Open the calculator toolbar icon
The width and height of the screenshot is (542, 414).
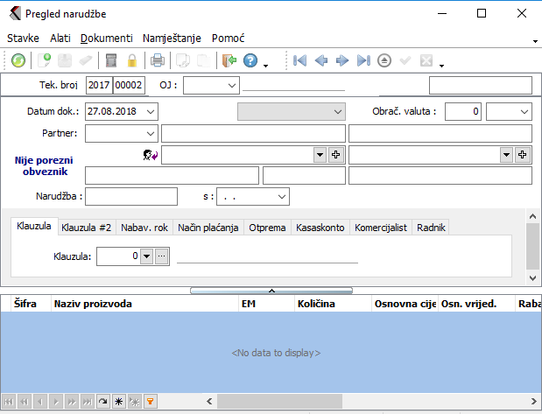pos(110,60)
